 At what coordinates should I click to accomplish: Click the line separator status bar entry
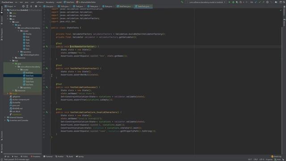click(x=256, y=159)
